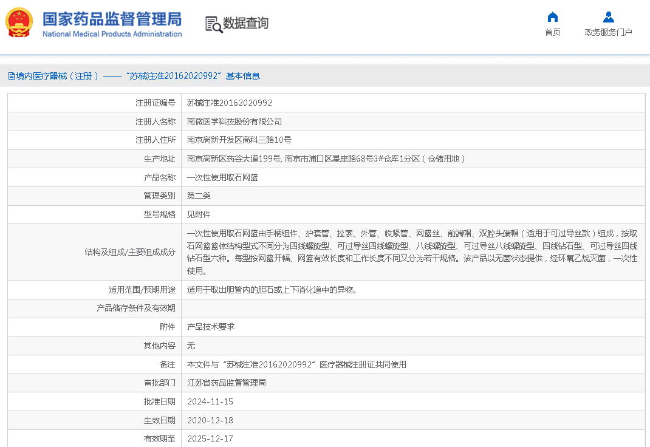The width and height of the screenshot is (650, 447).
Task: Click the 备注 row label
Action: tap(168, 364)
